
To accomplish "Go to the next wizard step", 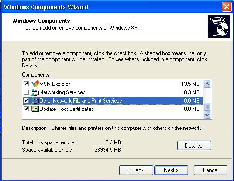I will click(x=171, y=170).
